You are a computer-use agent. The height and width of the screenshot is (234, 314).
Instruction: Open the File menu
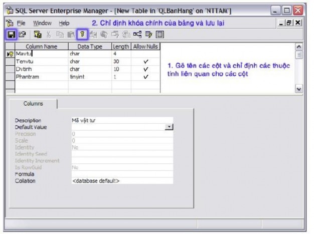[x=21, y=23]
